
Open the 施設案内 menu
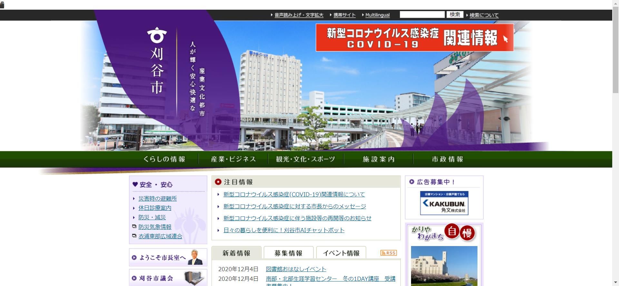pos(379,159)
